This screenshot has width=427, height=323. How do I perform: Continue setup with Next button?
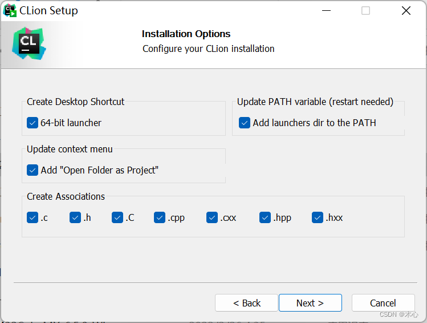click(310, 303)
